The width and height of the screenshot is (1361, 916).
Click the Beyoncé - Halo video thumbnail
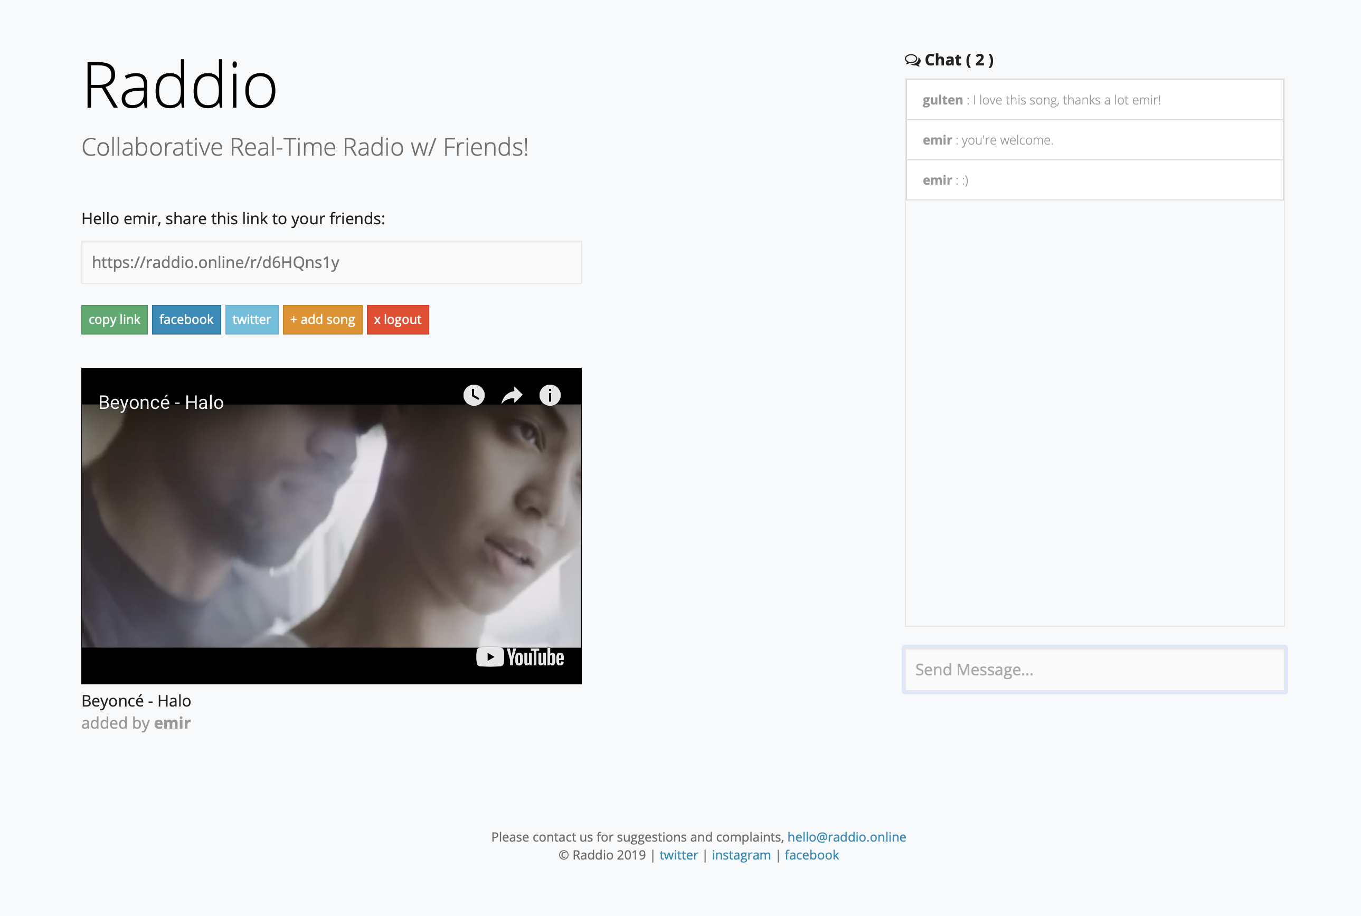(331, 526)
